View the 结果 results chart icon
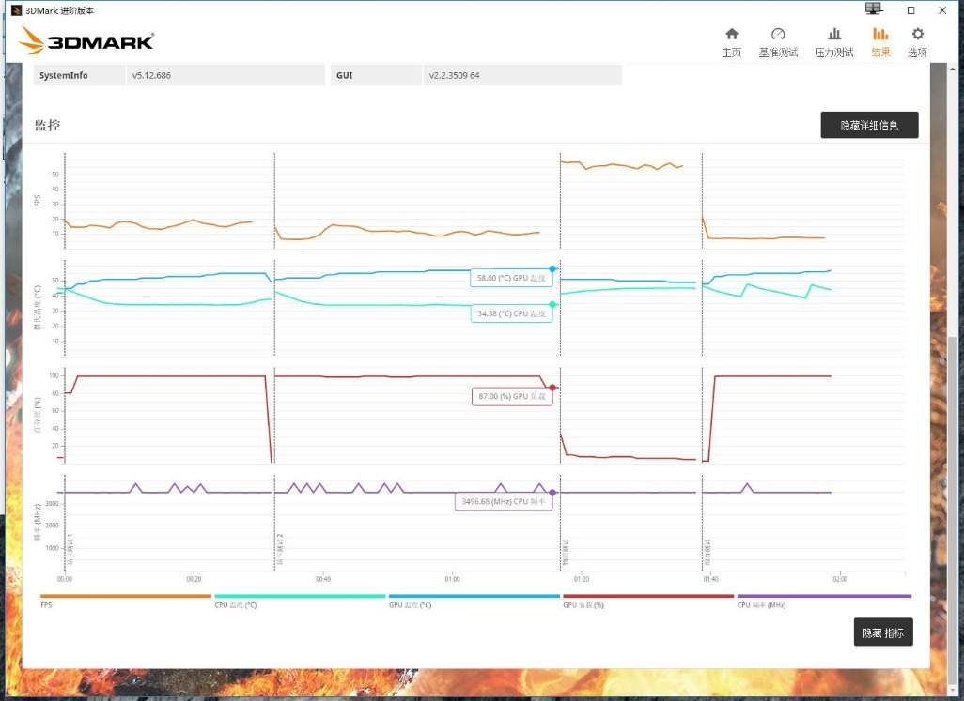964x701 pixels. tap(880, 33)
